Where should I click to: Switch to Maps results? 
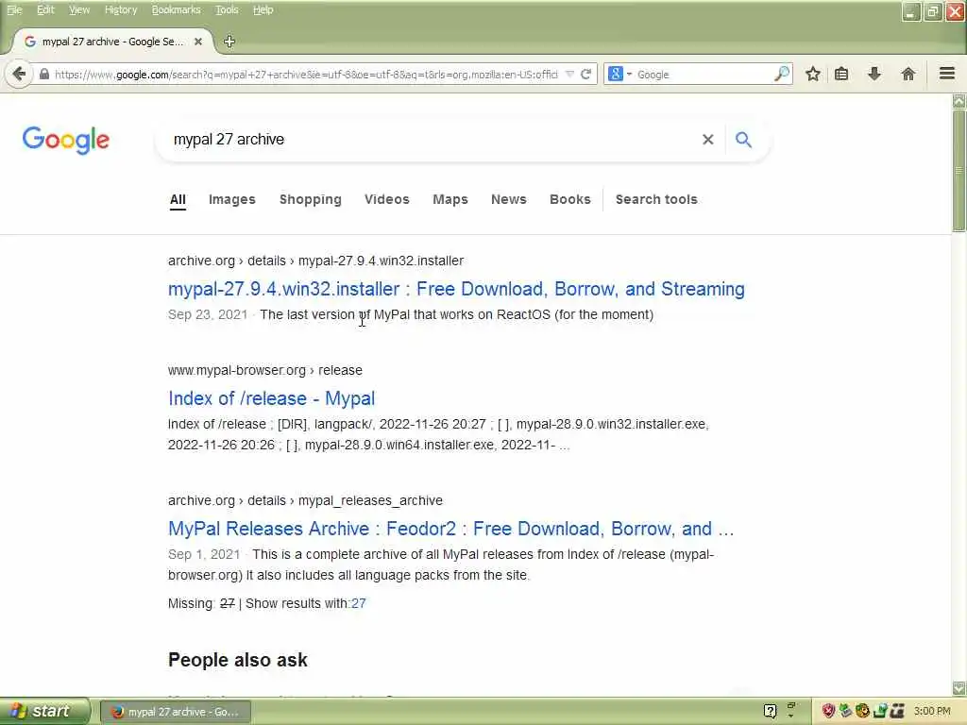click(450, 200)
